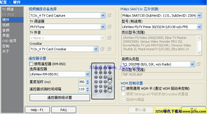Screen dimensions: 207x114
Task: Open properties icon next to TCL 2002MB tuner type
Action: point(199,64)
